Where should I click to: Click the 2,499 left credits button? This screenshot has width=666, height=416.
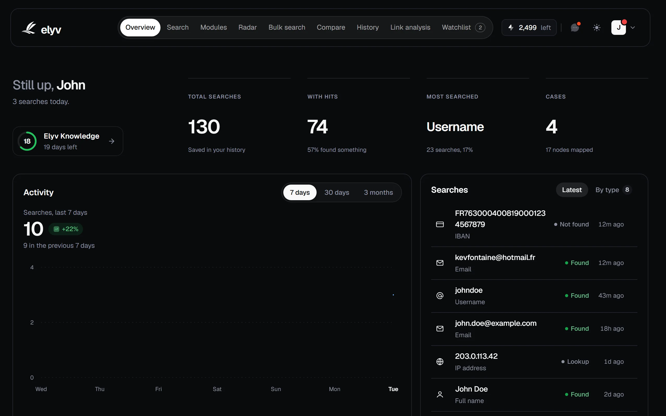click(529, 28)
